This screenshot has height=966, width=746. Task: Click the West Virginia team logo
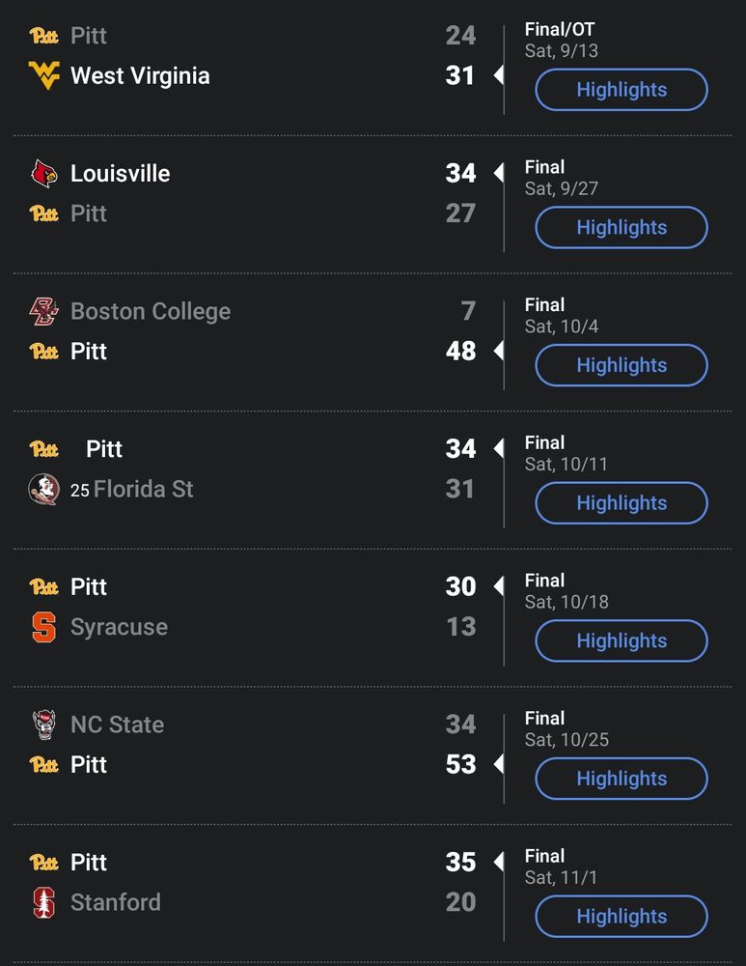pyautogui.click(x=44, y=76)
